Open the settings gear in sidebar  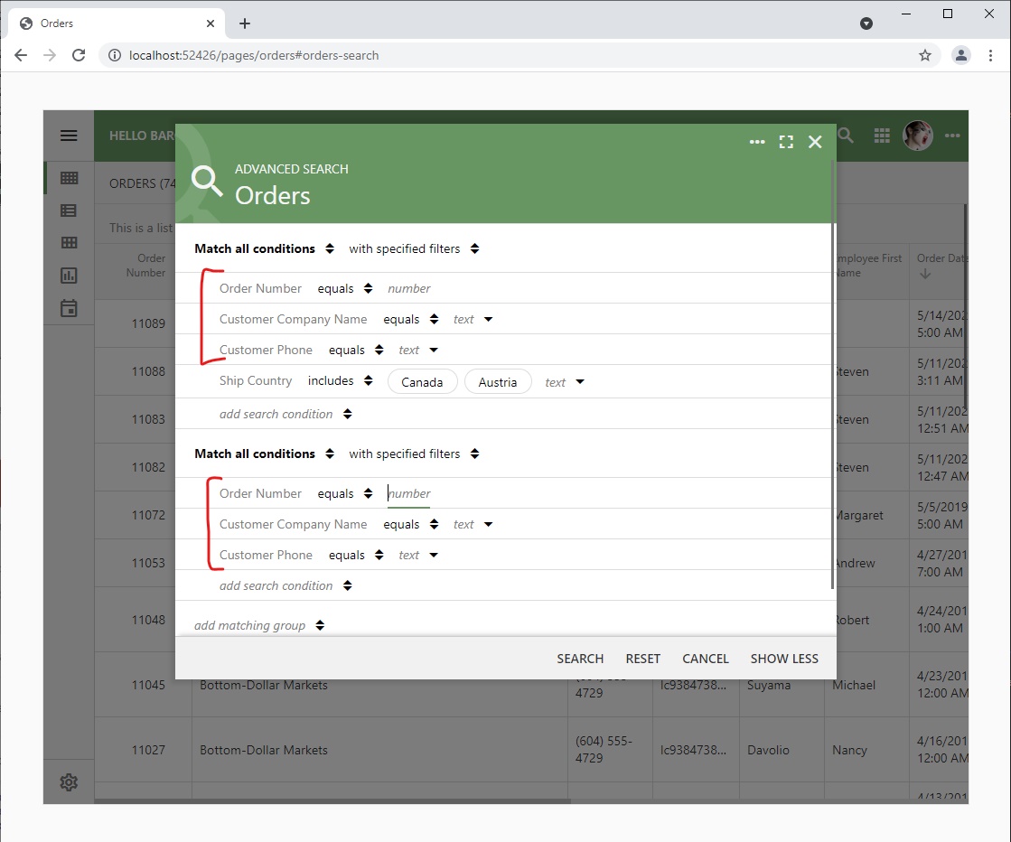69,782
